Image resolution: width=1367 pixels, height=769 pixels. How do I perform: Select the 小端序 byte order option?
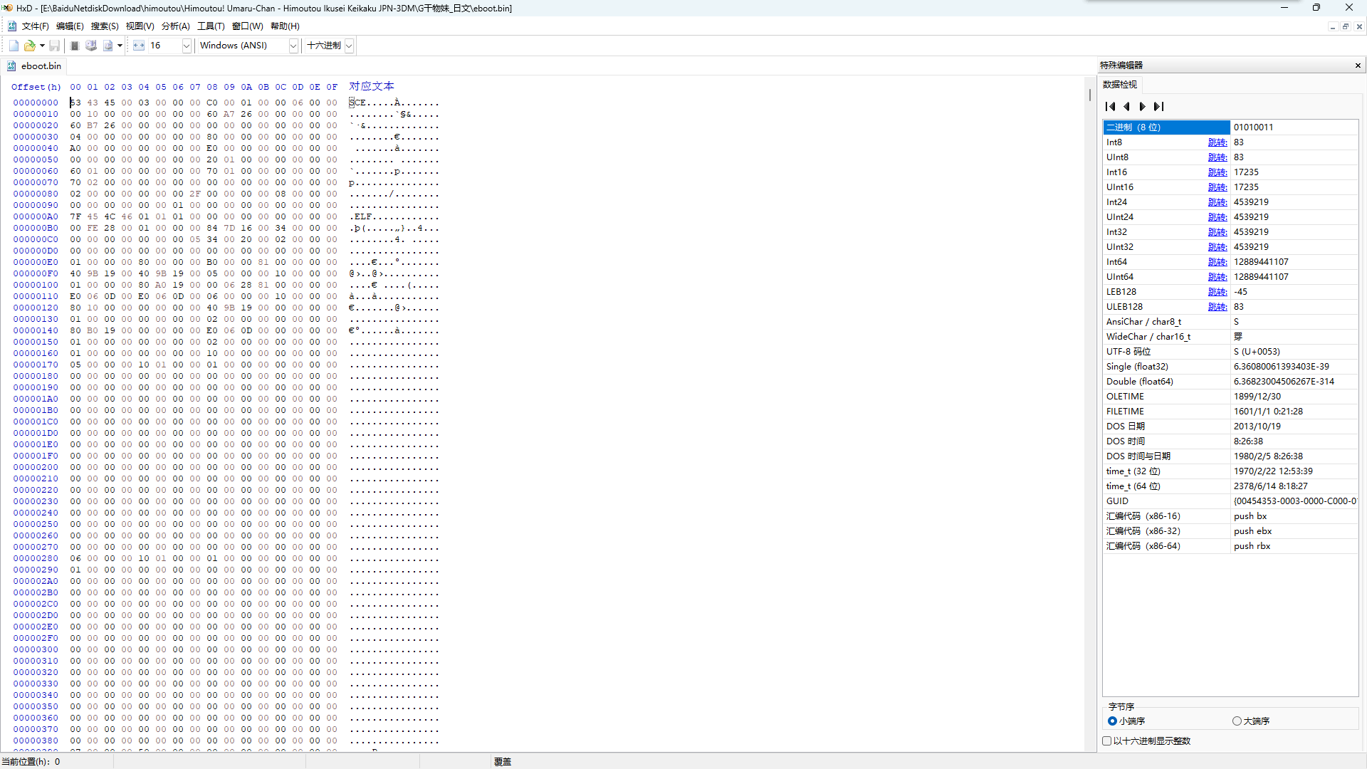(1113, 721)
